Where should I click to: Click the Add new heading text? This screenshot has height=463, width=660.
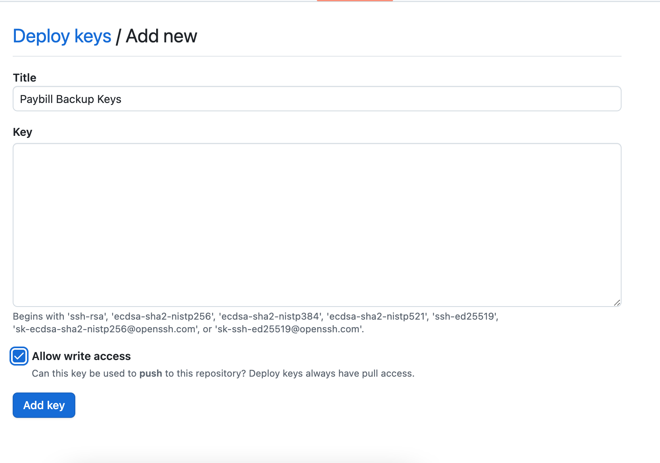tap(161, 36)
